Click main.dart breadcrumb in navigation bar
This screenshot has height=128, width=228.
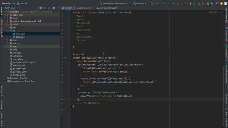click(23, 4)
